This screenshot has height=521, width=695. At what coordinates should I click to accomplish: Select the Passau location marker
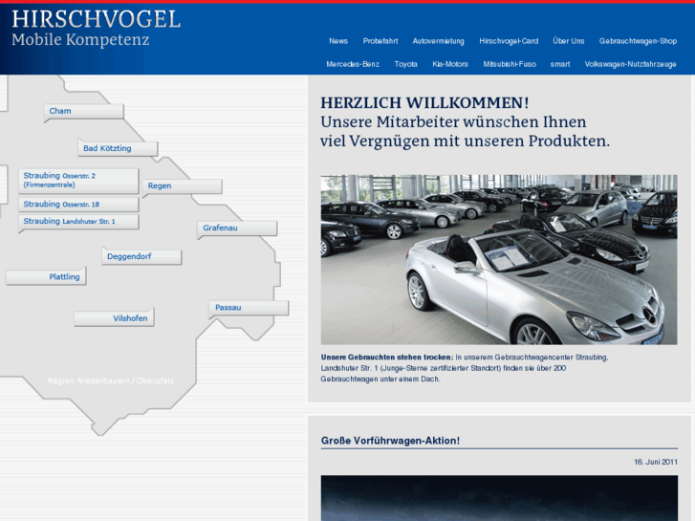(x=249, y=308)
